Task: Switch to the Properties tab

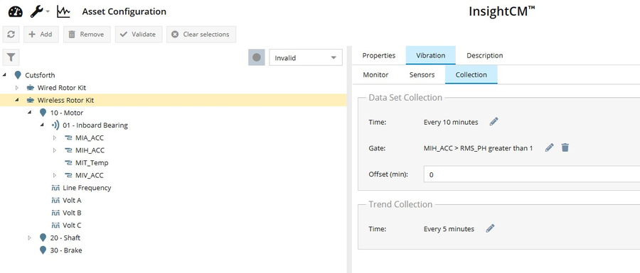Action: pos(379,55)
